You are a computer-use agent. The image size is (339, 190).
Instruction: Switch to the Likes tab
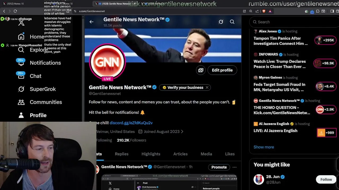[230, 154]
